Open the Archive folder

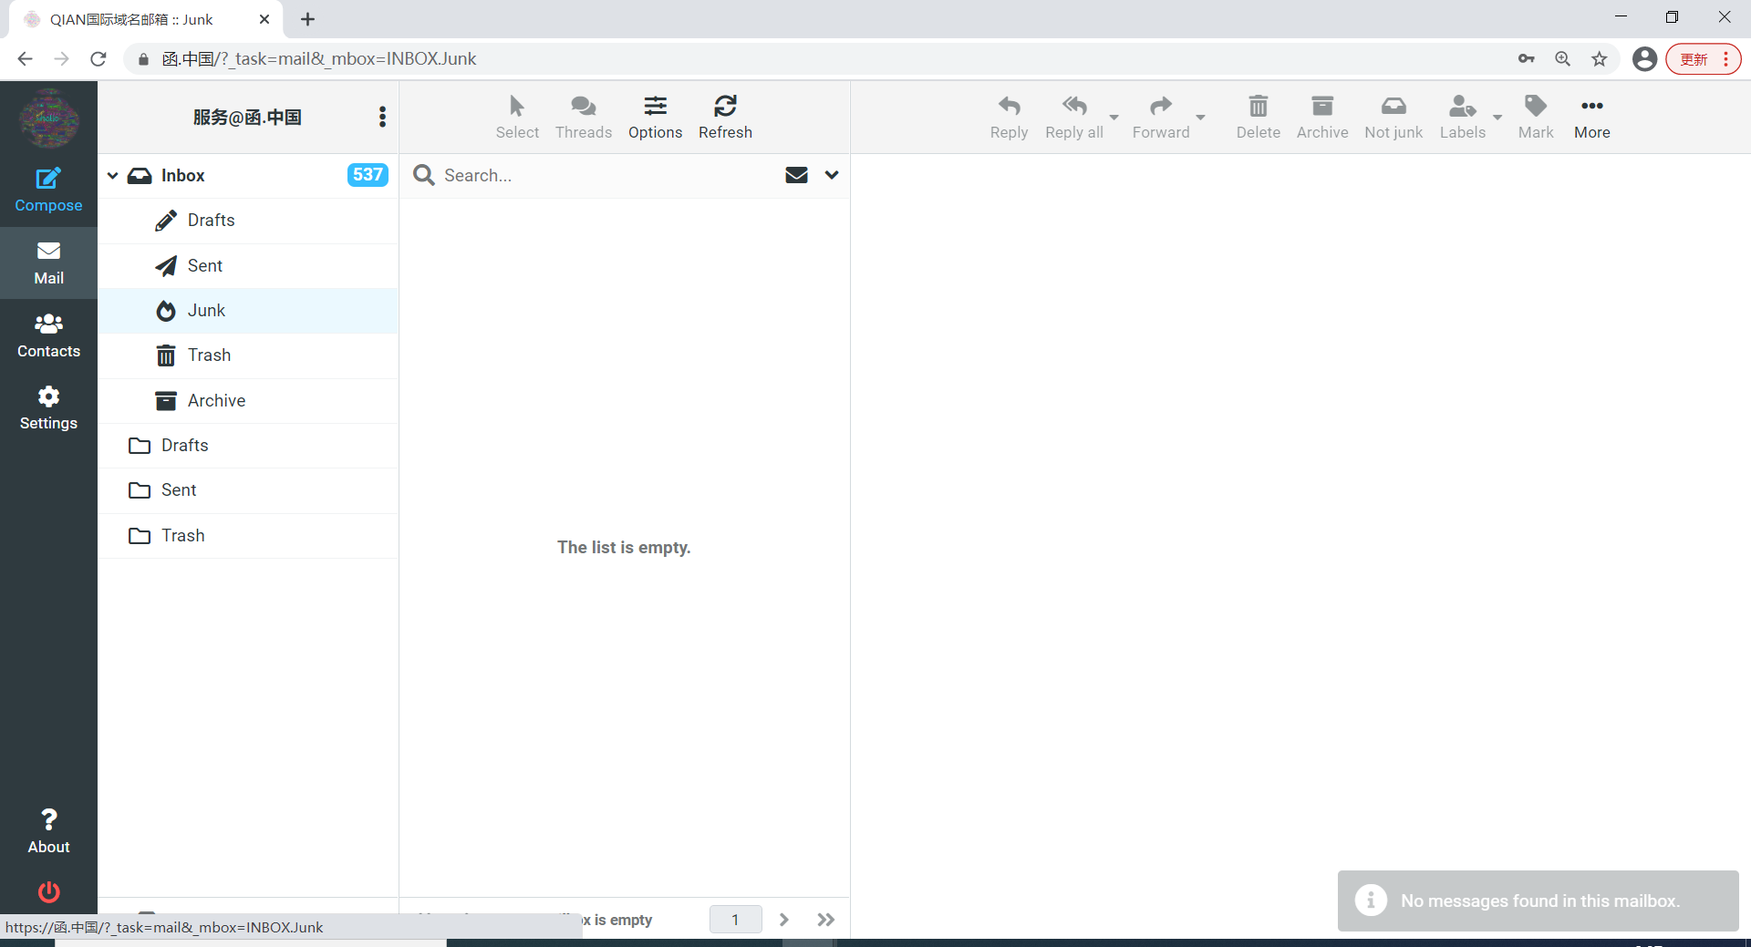point(247,400)
